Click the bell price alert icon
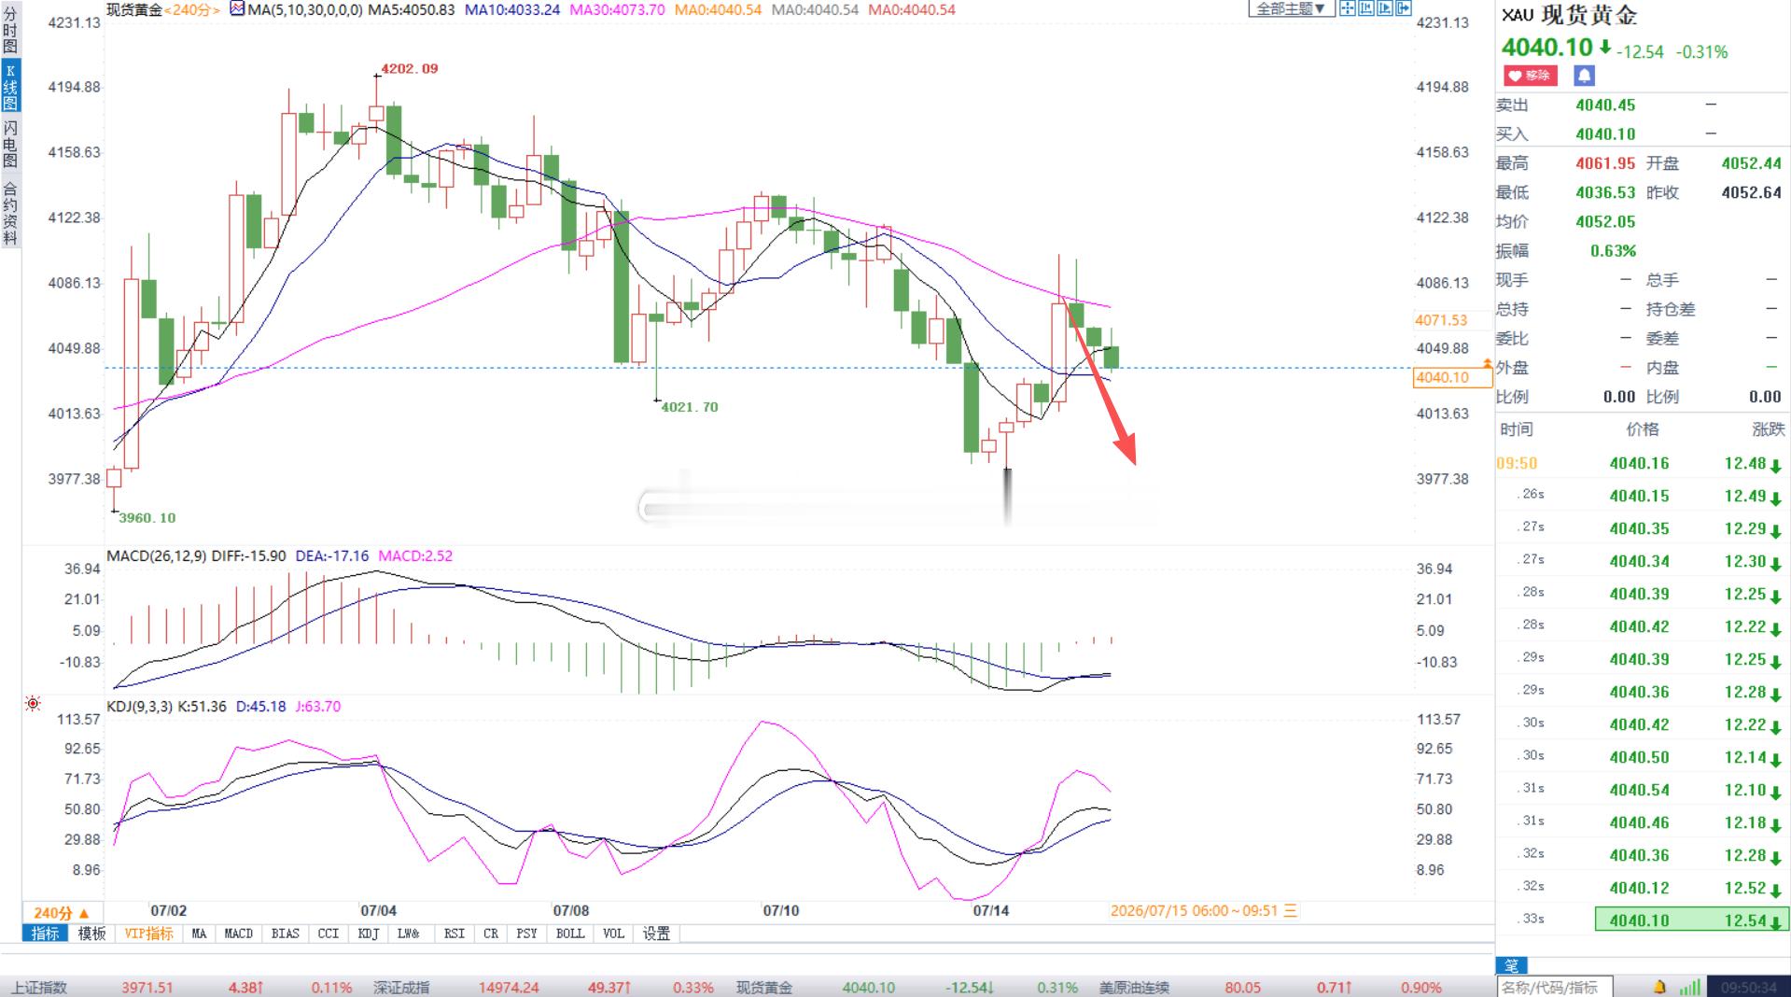 (1584, 76)
